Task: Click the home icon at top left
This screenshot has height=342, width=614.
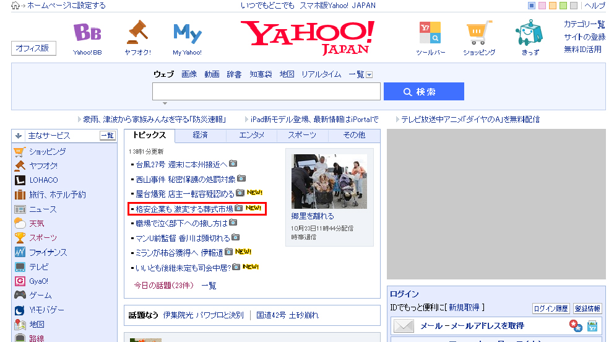Action: [x=15, y=6]
